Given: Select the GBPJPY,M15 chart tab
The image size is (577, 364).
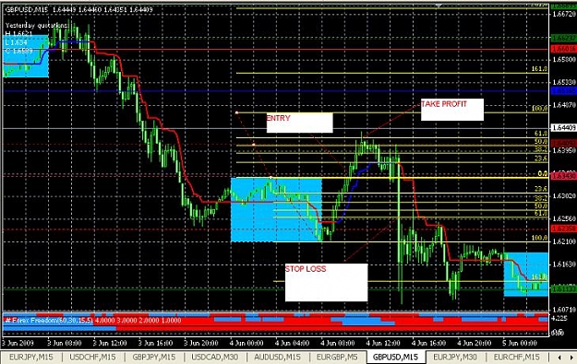Looking at the screenshot, I should point(154,357).
